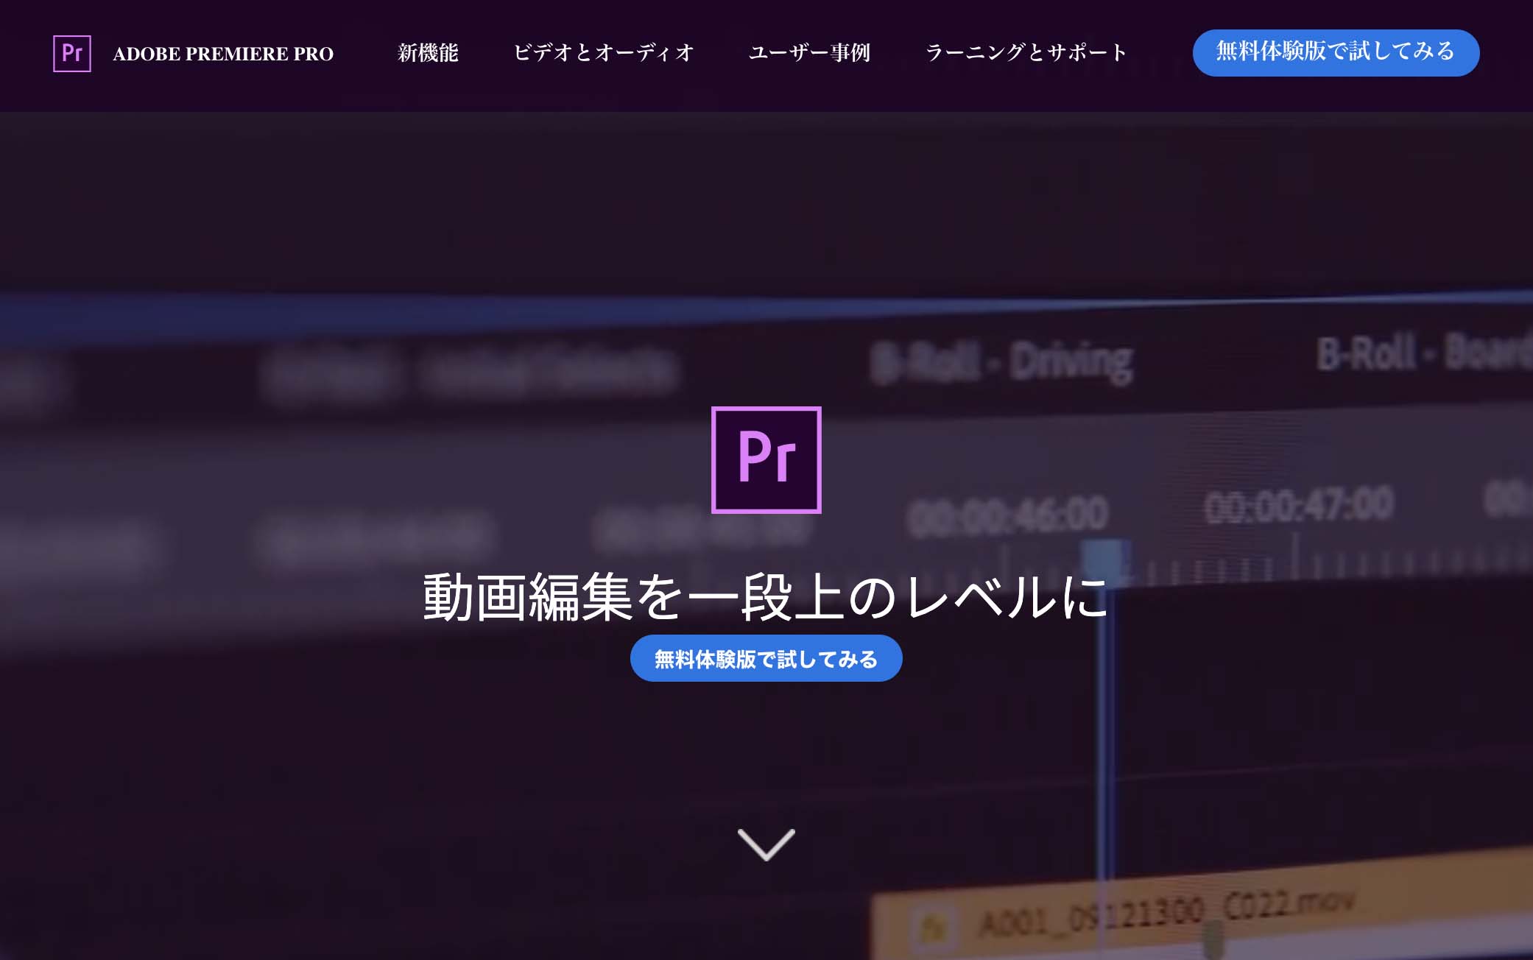Click the down chevron scroll arrow
Image resolution: width=1533 pixels, height=960 pixels.
click(766, 844)
